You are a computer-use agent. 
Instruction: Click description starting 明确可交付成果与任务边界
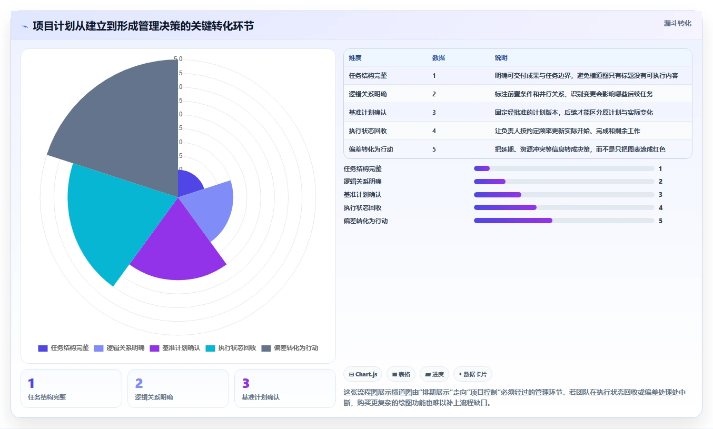click(x=586, y=76)
